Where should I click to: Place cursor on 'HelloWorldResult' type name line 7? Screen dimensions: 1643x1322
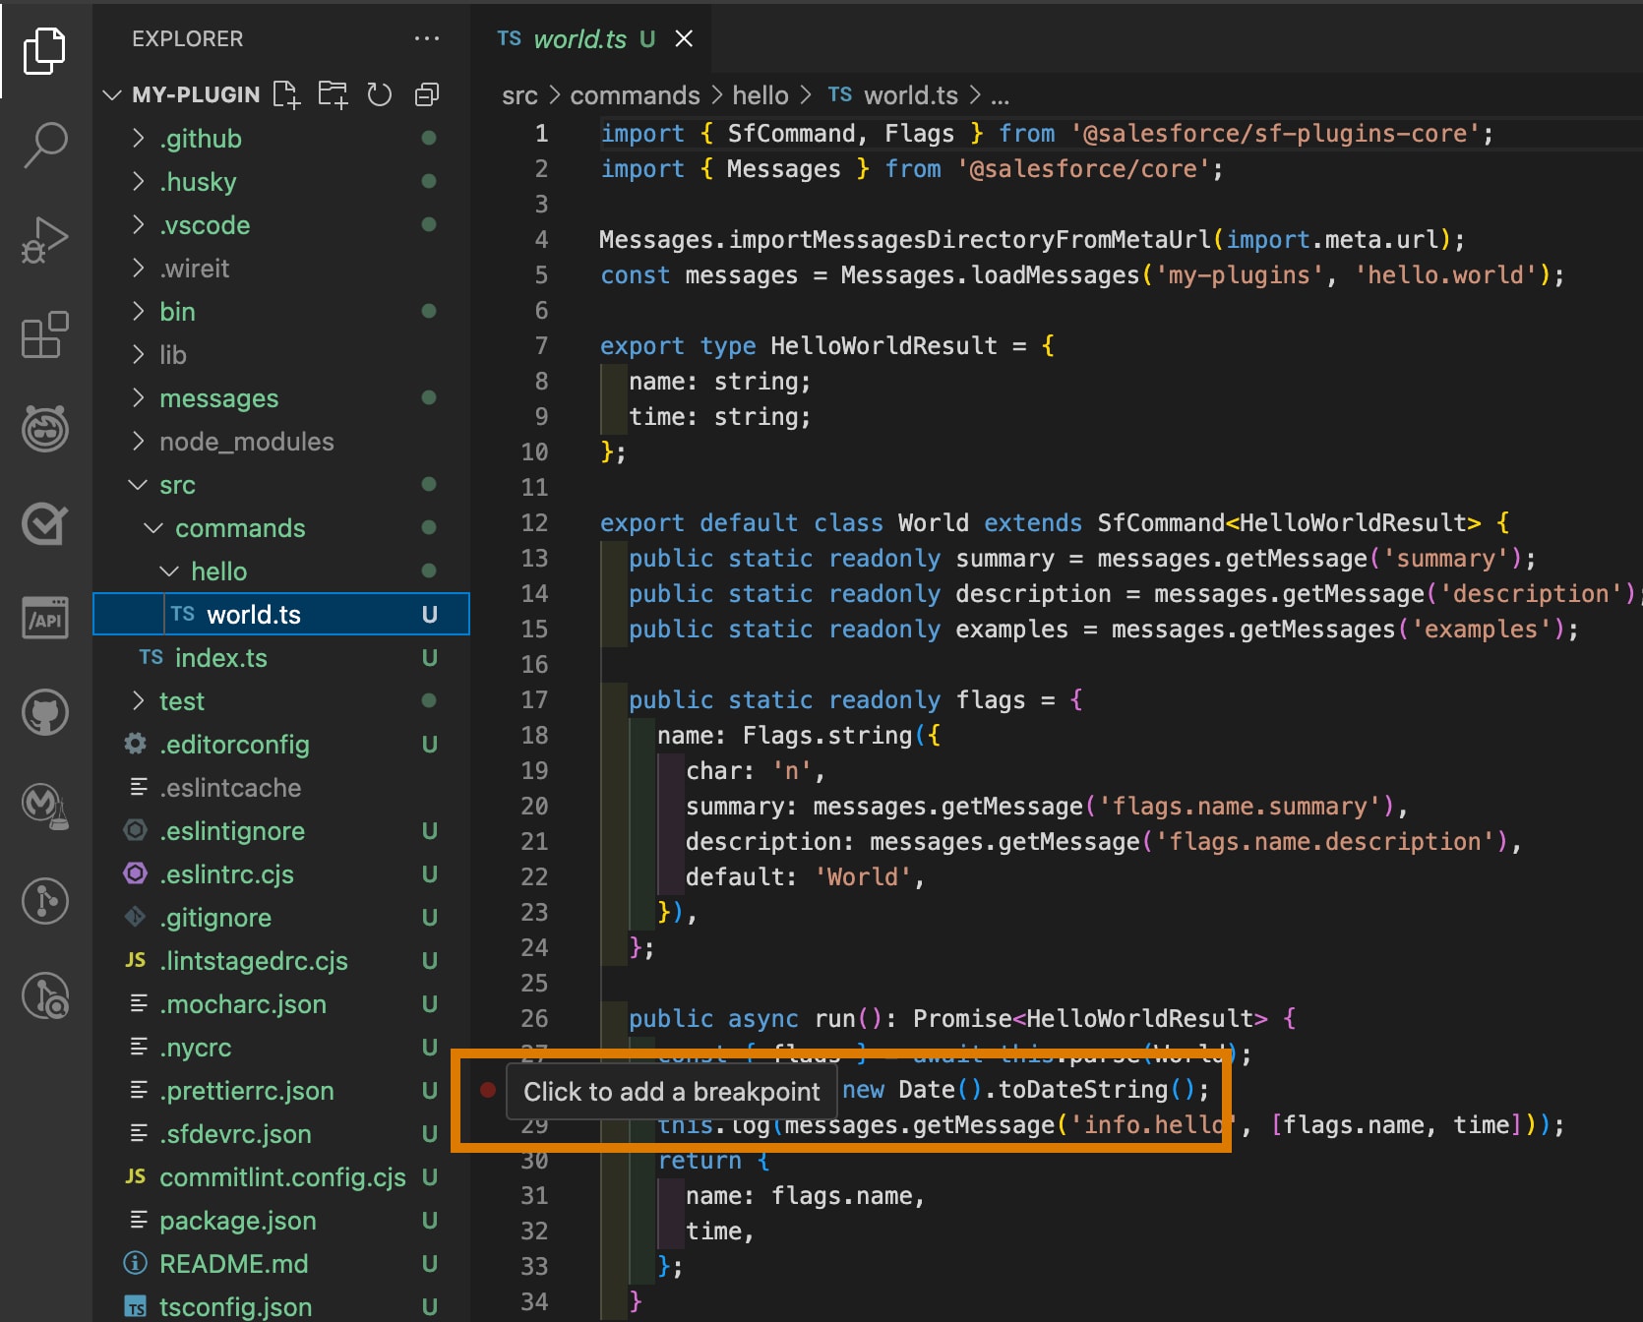coord(883,346)
